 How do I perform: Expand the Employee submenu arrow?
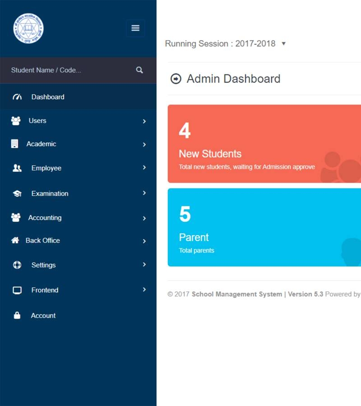(144, 168)
